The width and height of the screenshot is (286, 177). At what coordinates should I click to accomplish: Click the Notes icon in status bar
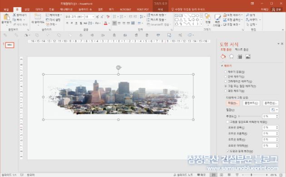175,175
